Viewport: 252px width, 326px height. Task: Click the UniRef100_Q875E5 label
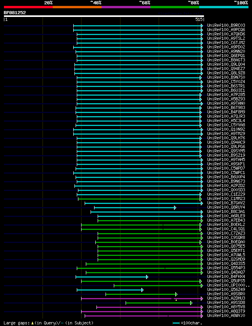[x=226, y=246]
